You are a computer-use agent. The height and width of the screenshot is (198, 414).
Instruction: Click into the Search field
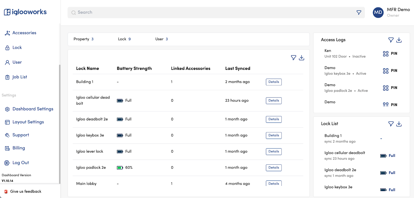212,12
